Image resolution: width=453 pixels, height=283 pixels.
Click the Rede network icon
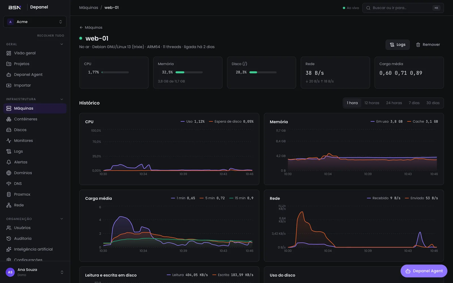coord(9,205)
